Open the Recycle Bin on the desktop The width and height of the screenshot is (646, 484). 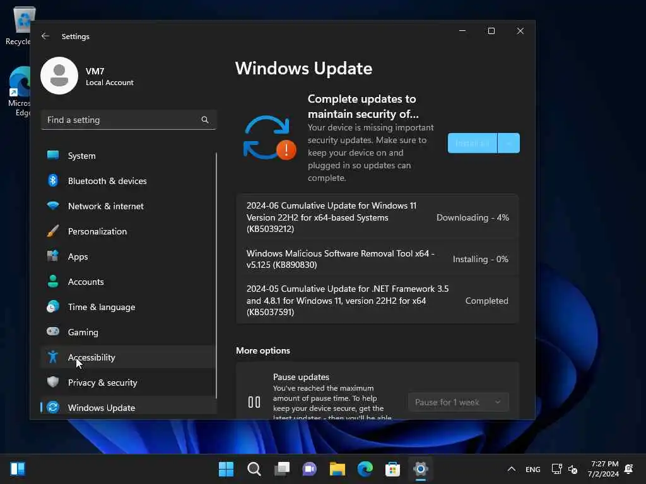pos(18,25)
